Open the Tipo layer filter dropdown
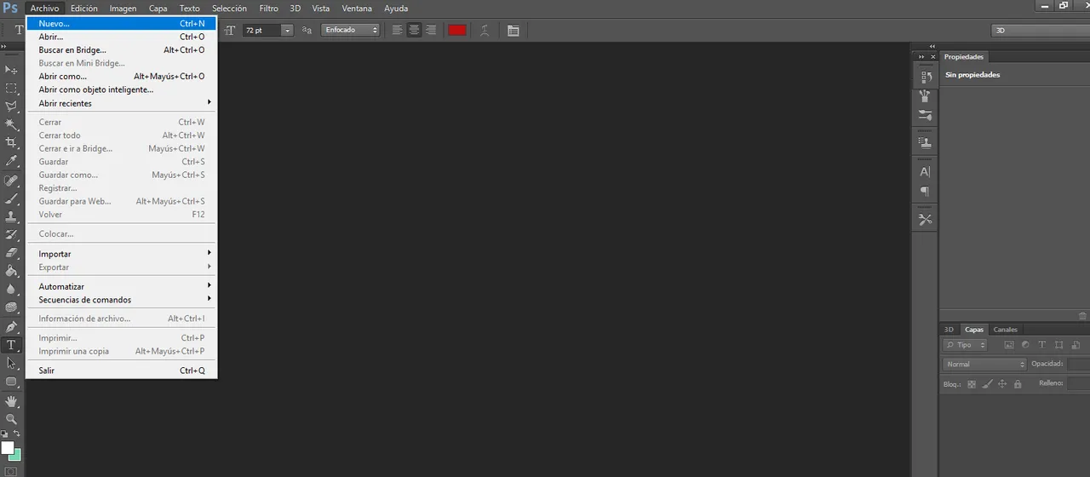 pyautogui.click(x=966, y=345)
